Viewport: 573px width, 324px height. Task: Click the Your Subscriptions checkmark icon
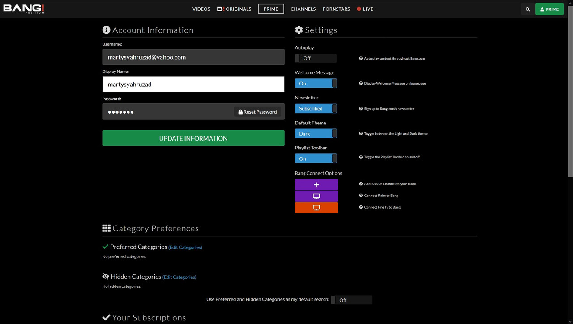106,317
